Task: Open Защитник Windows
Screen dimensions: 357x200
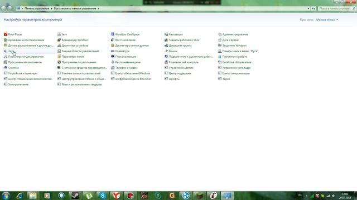Action: (232, 46)
